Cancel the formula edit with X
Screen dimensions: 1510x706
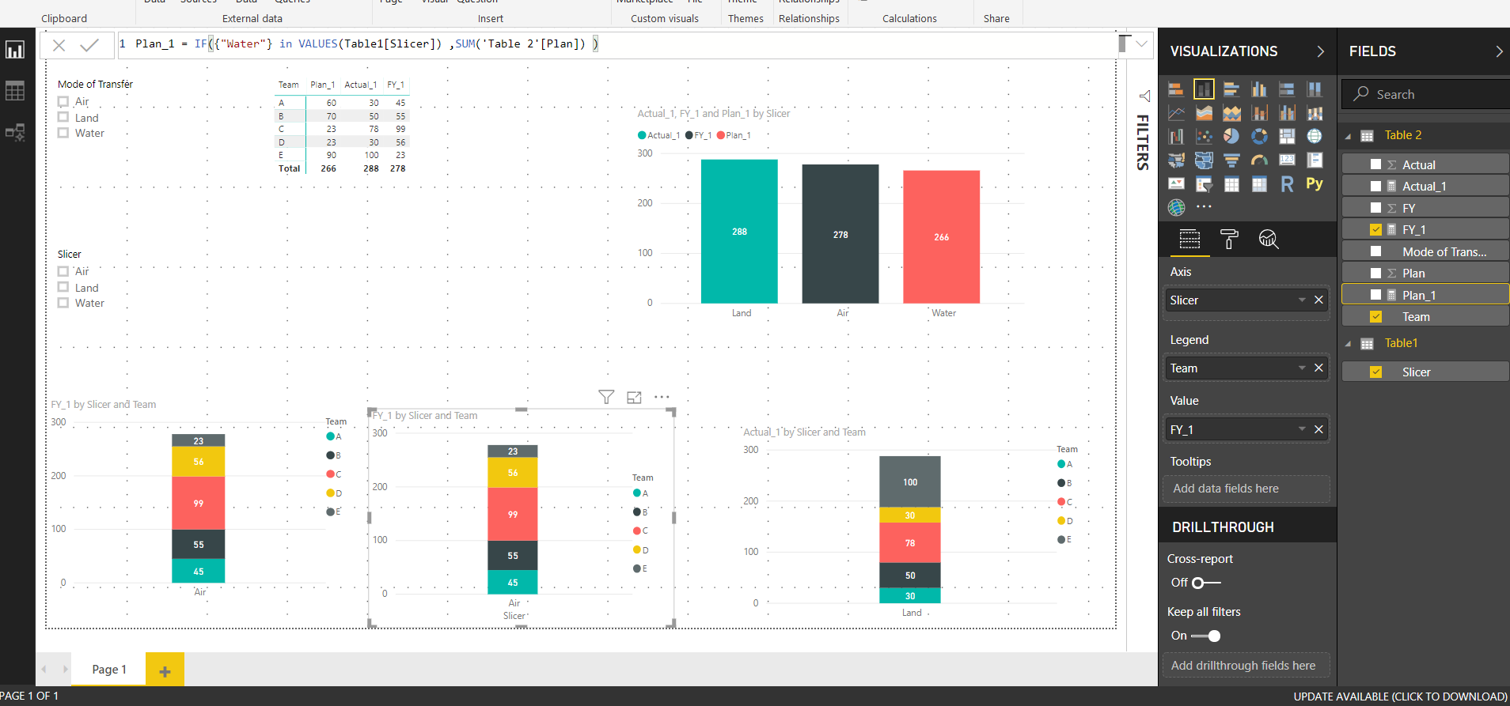click(59, 45)
